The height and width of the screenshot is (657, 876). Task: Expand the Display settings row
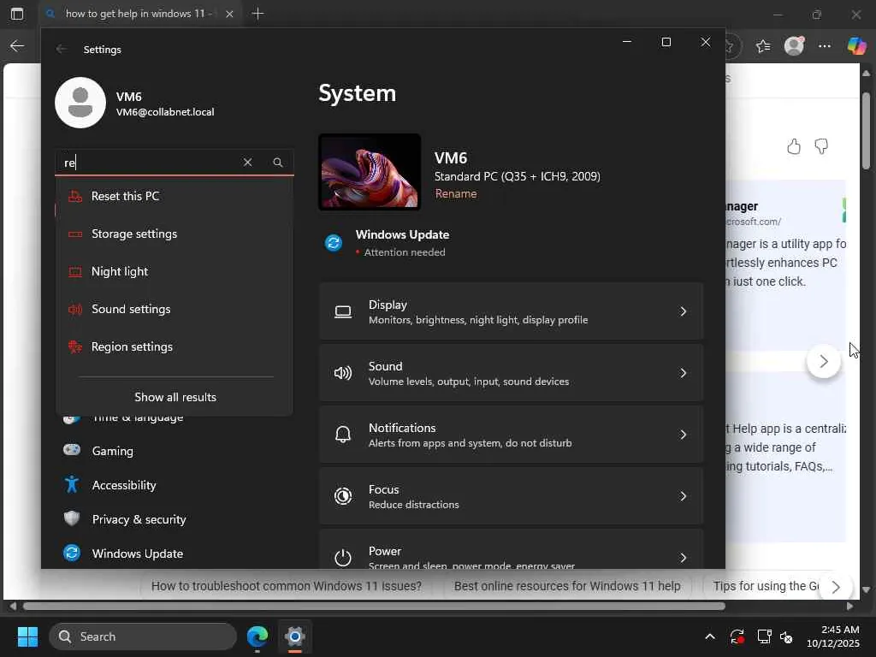(511, 311)
